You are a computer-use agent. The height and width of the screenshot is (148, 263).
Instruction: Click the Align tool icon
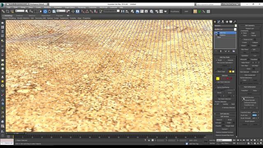127,12
